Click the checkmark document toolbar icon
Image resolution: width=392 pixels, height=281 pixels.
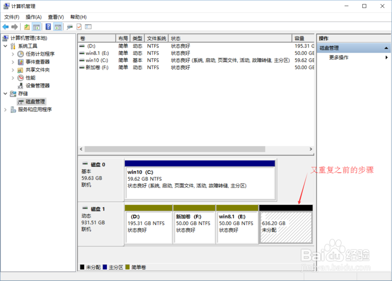79,27
